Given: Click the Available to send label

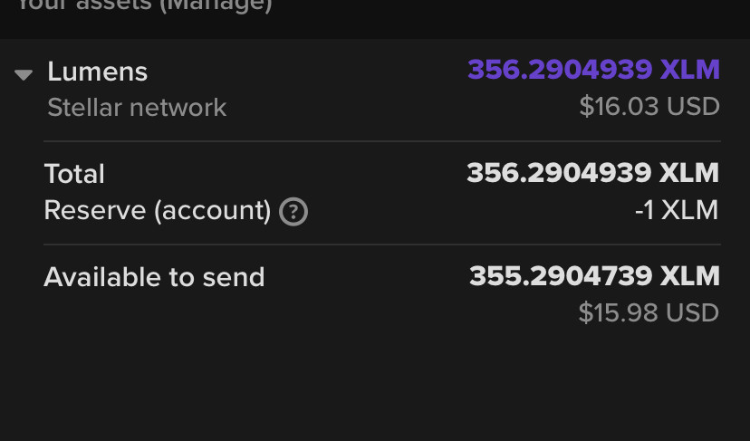Looking at the screenshot, I should click(x=154, y=277).
